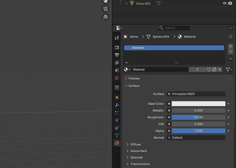
Task: Open the Tool properties tab
Action: (x=117, y=38)
